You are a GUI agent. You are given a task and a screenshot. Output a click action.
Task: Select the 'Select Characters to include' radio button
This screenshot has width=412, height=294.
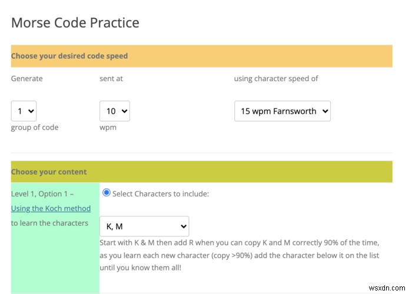click(x=107, y=192)
